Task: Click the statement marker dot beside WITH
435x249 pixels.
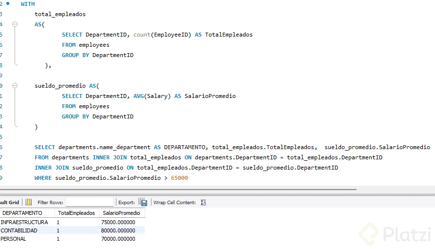Action: pos(8,3)
